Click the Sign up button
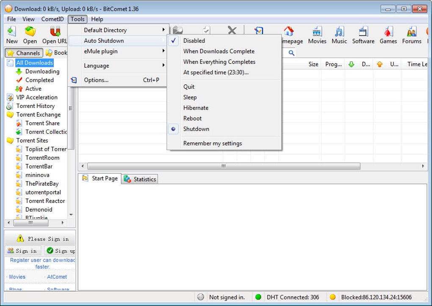Image resolution: width=432 pixels, height=306 pixels. pos(60,251)
